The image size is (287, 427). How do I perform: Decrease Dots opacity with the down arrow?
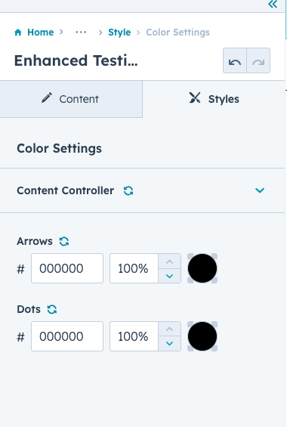tap(169, 344)
